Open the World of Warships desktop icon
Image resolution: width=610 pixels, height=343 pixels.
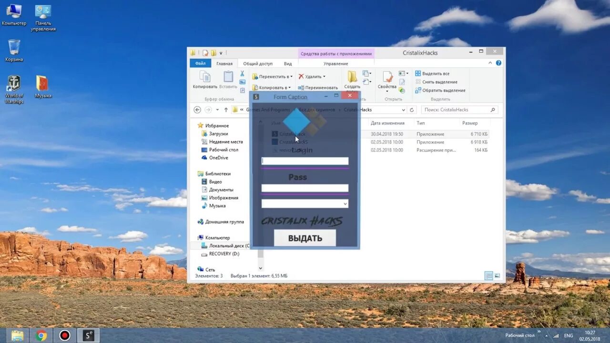click(14, 89)
